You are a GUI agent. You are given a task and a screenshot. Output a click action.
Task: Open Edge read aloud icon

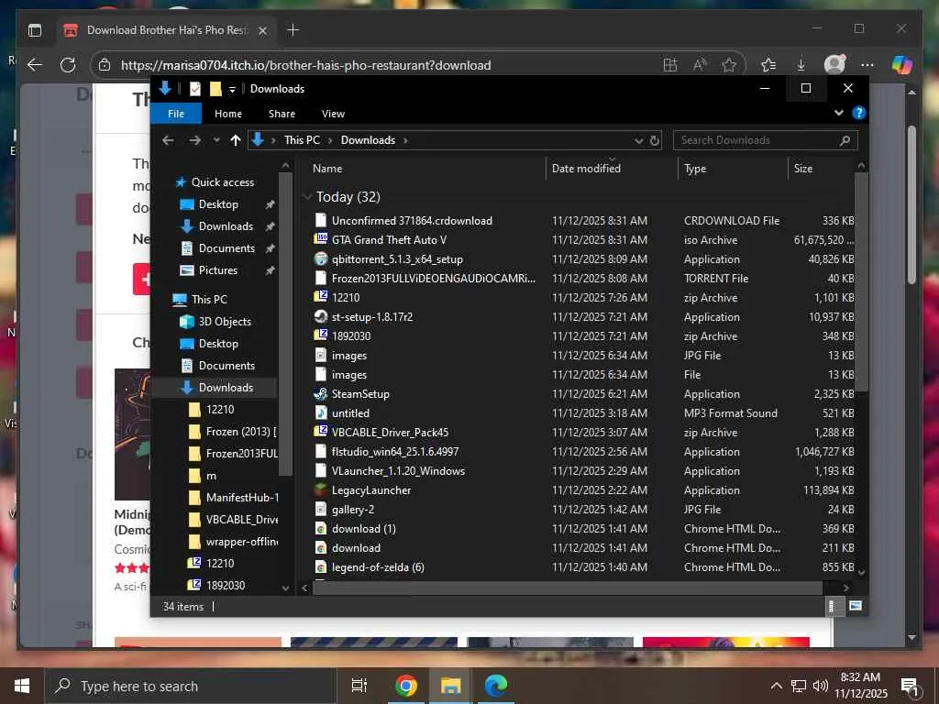pyautogui.click(x=700, y=65)
